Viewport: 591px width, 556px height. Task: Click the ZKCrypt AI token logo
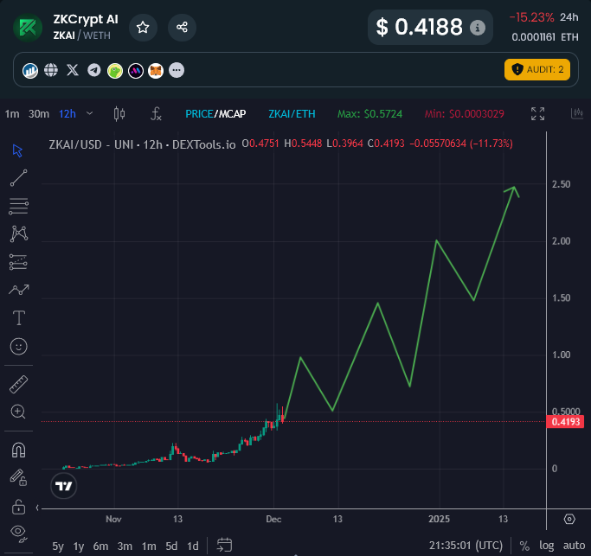pyautogui.click(x=28, y=28)
